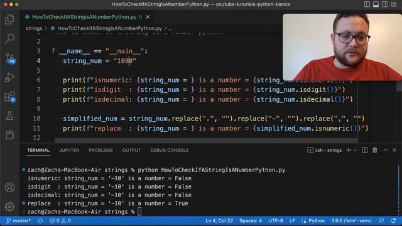This screenshot has width=402, height=226.
Task: Open the launch profile dropdown arrow
Action: pyautogui.click(x=356, y=151)
